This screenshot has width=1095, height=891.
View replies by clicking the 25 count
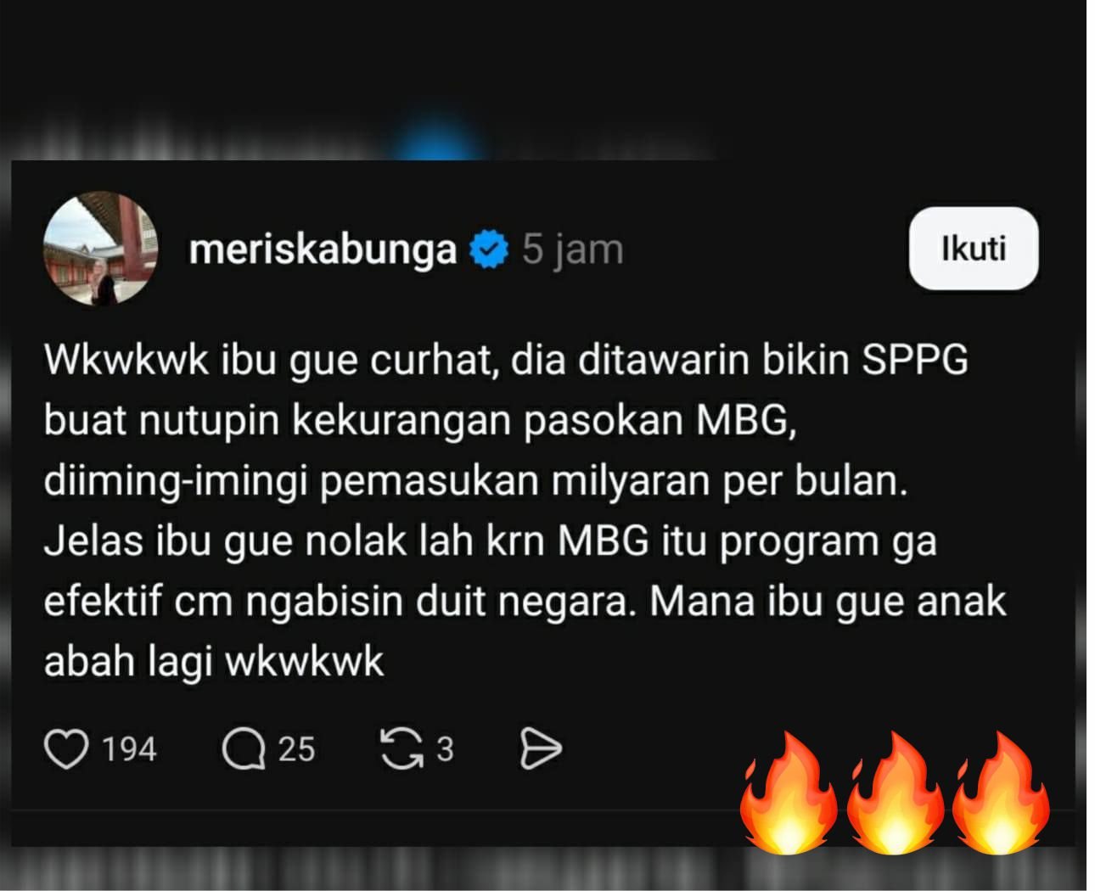point(296,750)
